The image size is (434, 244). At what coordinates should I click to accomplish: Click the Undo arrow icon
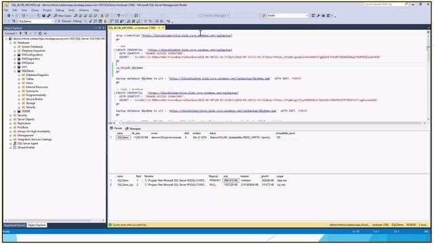(x=119, y=16)
